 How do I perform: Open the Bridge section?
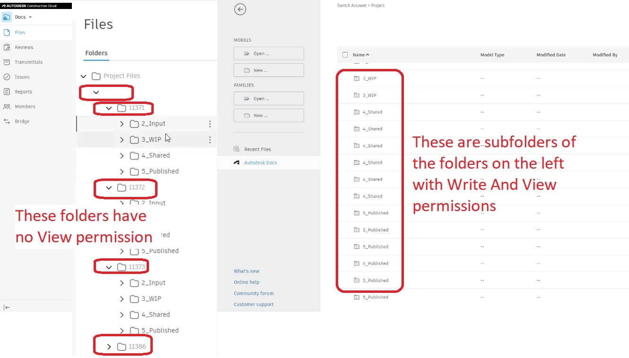click(x=22, y=121)
